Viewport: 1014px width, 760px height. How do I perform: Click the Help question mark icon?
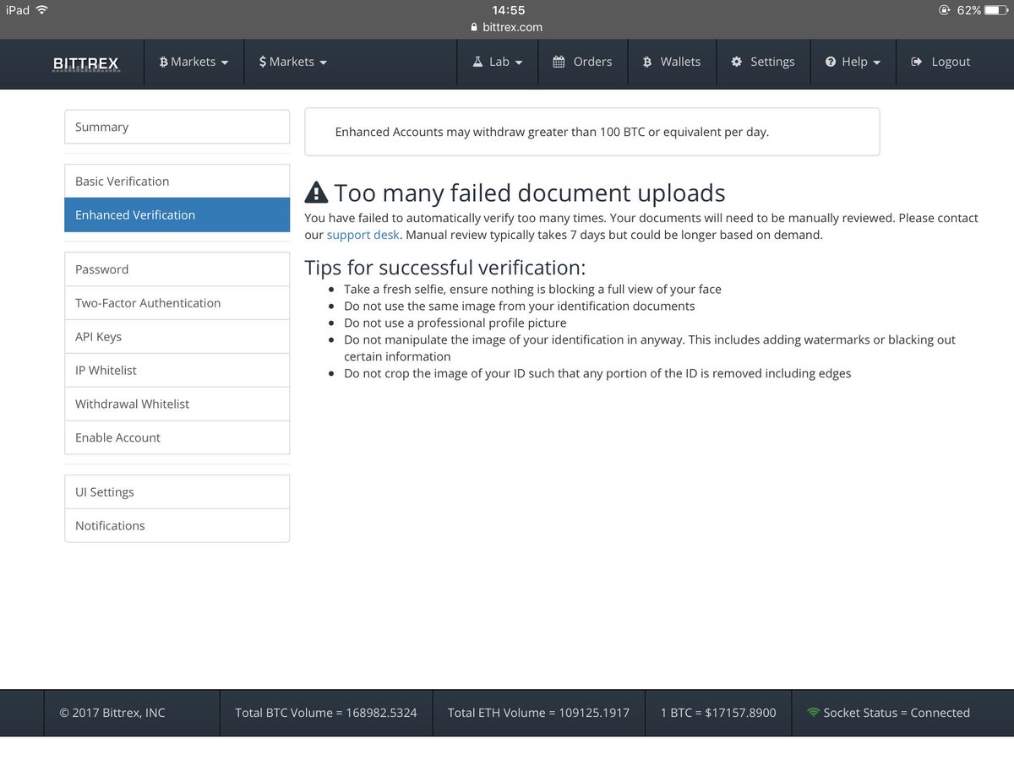coord(831,62)
